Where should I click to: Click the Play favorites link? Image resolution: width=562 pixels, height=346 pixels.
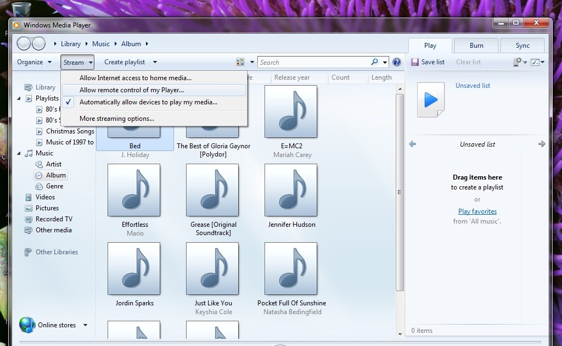click(x=477, y=211)
